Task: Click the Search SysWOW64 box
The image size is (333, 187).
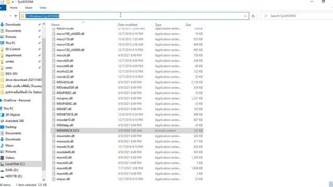Action: (x=297, y=16)
